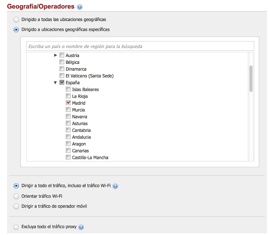Choose 'Orientar tráfico Wi-Fi' option

pos(16,196)
